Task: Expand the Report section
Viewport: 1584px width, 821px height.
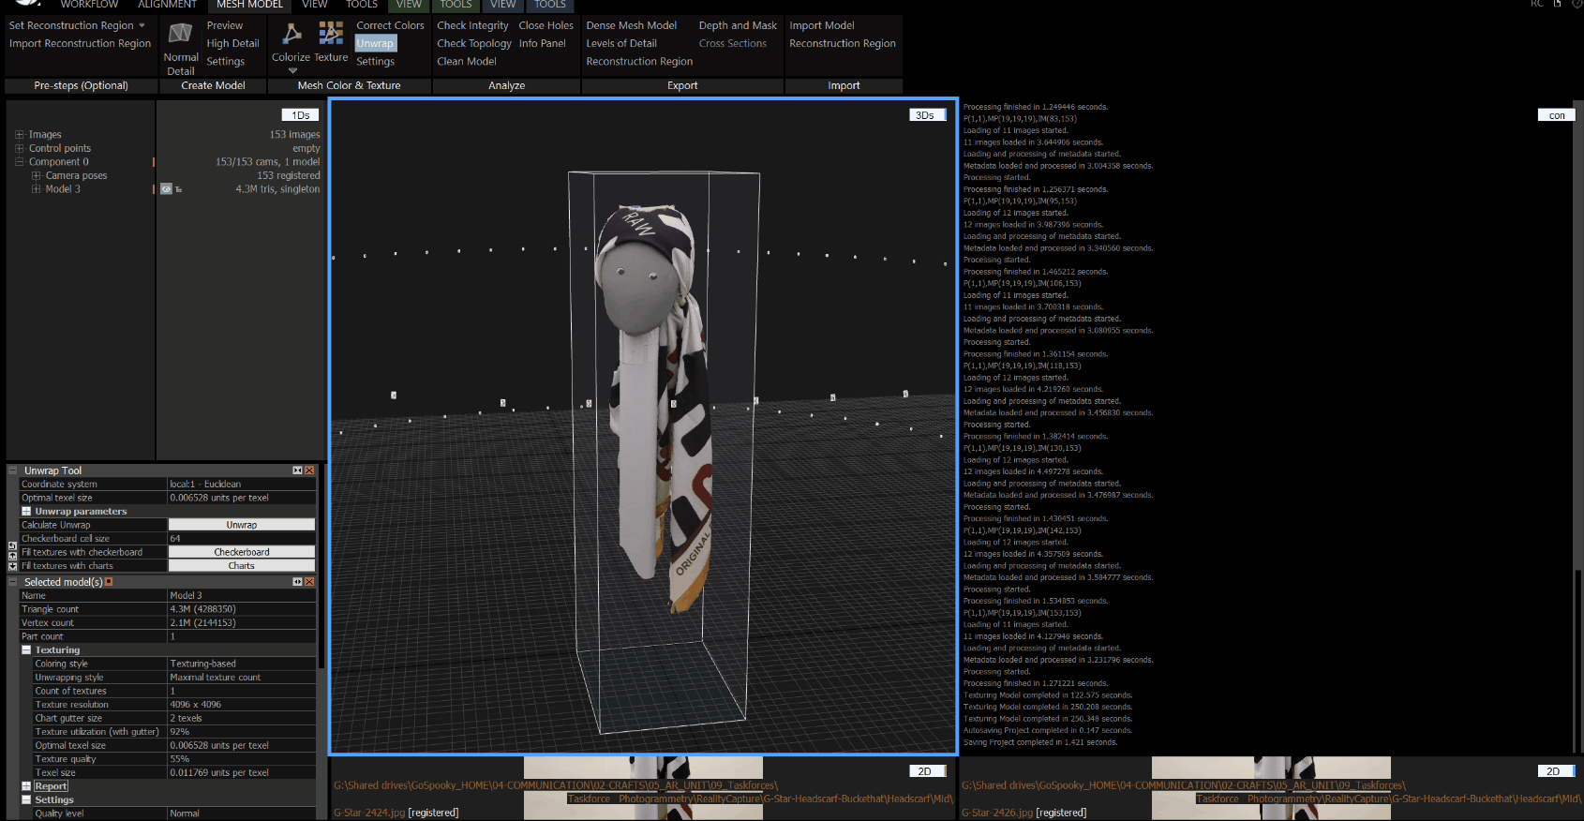Action: (x=26, y=786)
